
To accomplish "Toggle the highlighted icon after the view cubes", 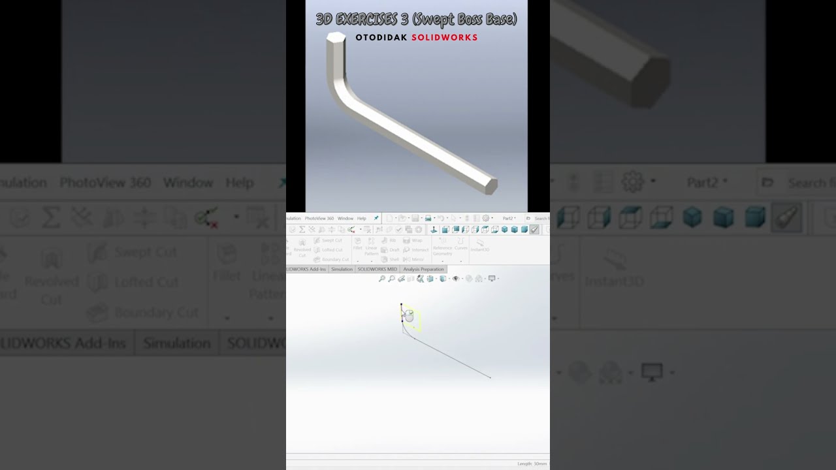I will coord(534,229).
